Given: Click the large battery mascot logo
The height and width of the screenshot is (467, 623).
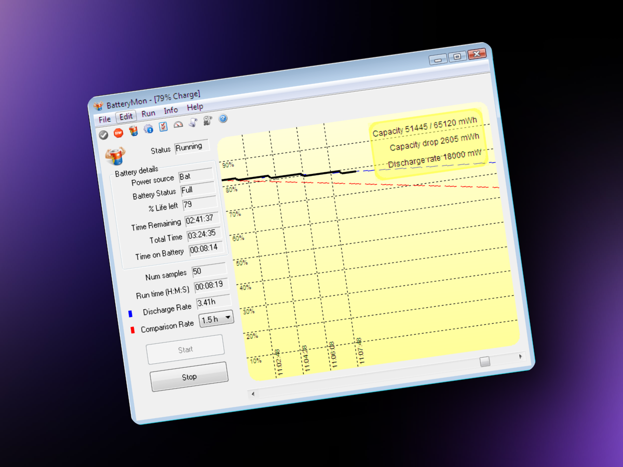Looking at the screenshot, I should pyautogui.click(x=115, y=156).
